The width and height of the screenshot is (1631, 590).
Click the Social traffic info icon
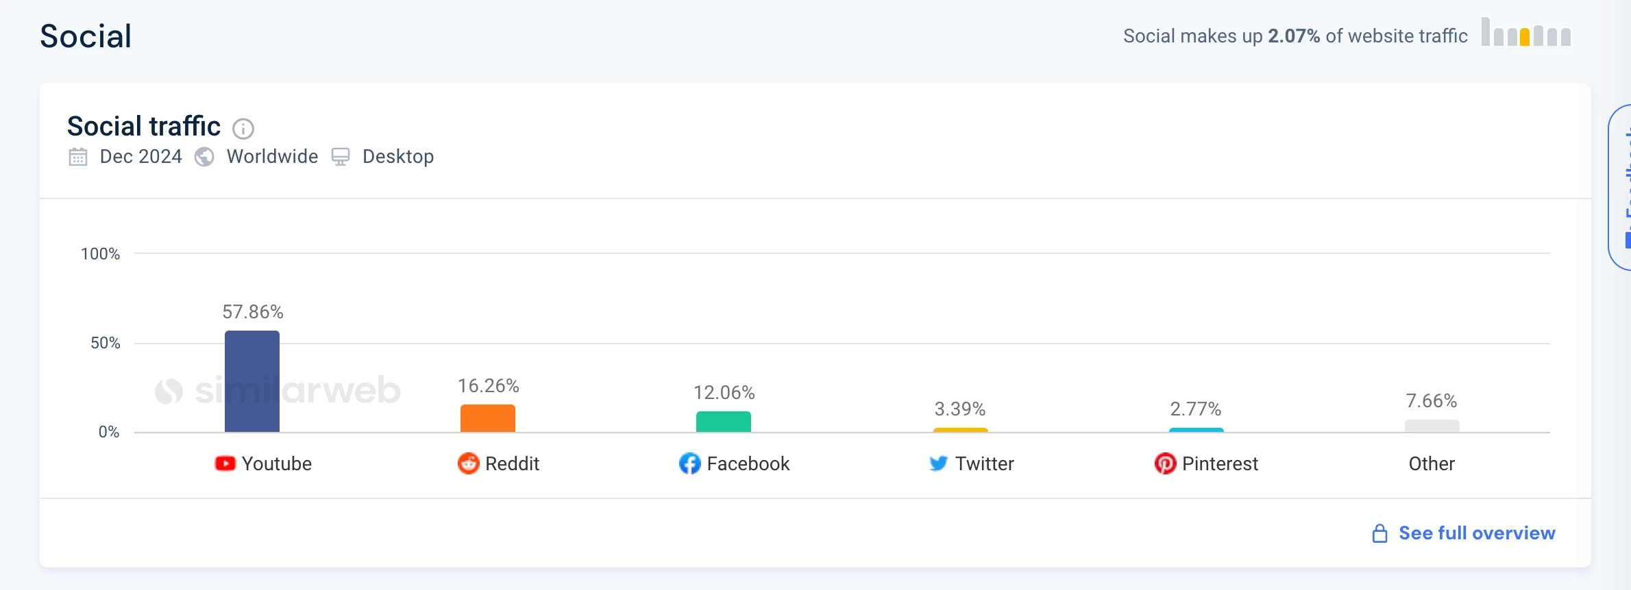point(243,128)
